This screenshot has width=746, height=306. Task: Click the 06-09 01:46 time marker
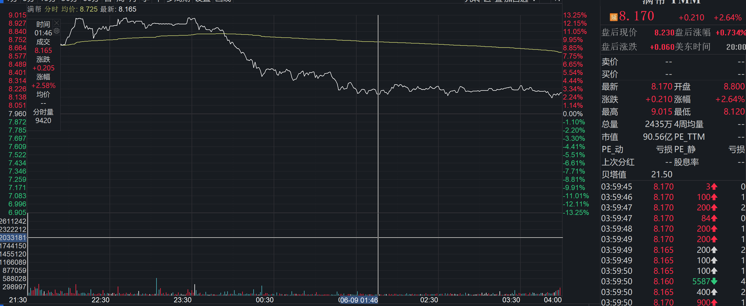coord(359,300)
